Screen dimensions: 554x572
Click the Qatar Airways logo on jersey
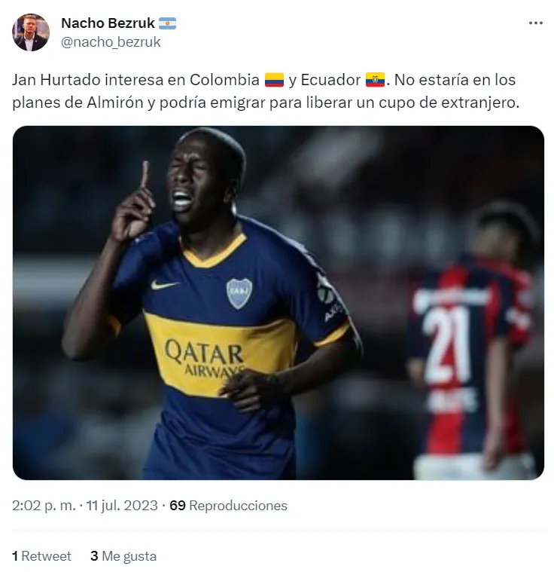(x=204, y=357)
